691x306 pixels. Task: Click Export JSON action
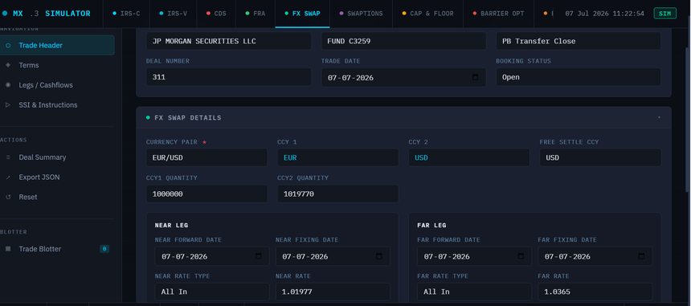(39, 177)
